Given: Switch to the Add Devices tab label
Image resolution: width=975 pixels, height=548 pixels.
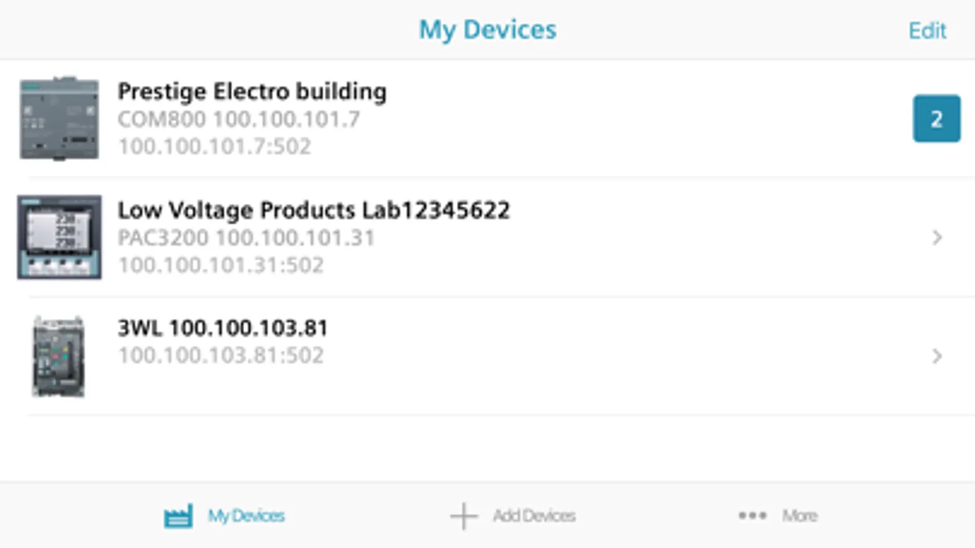Looking at the screenshot, I should 534,516.
